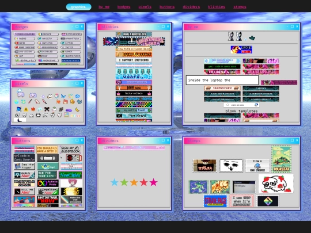The image size is (311, 233).
Task: Select the green star divider
Action: pos(124,182)
